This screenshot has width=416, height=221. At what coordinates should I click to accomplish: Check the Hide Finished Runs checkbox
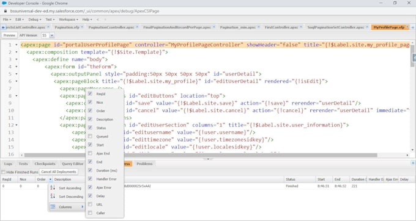click(x=3, y=172)
